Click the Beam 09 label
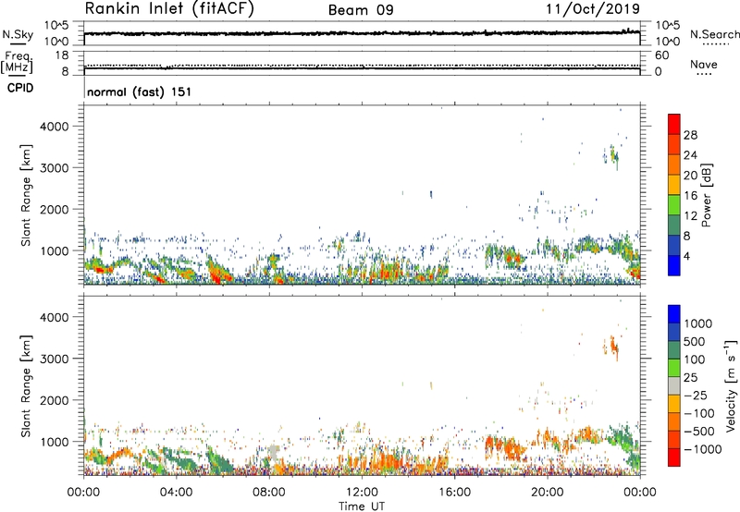 [361, 10]
